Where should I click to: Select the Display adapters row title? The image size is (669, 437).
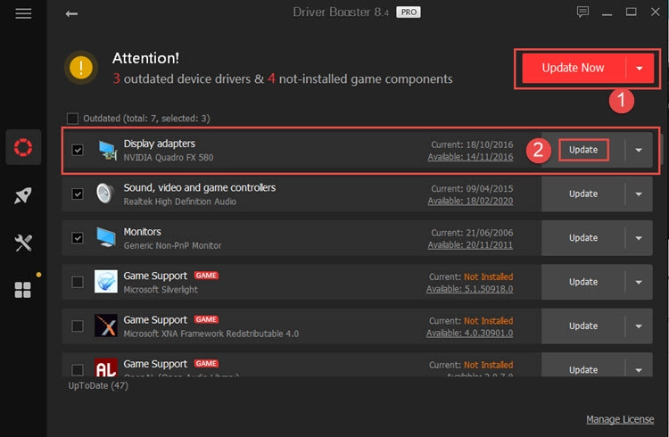pyautogui.click(x=159, y=144)
